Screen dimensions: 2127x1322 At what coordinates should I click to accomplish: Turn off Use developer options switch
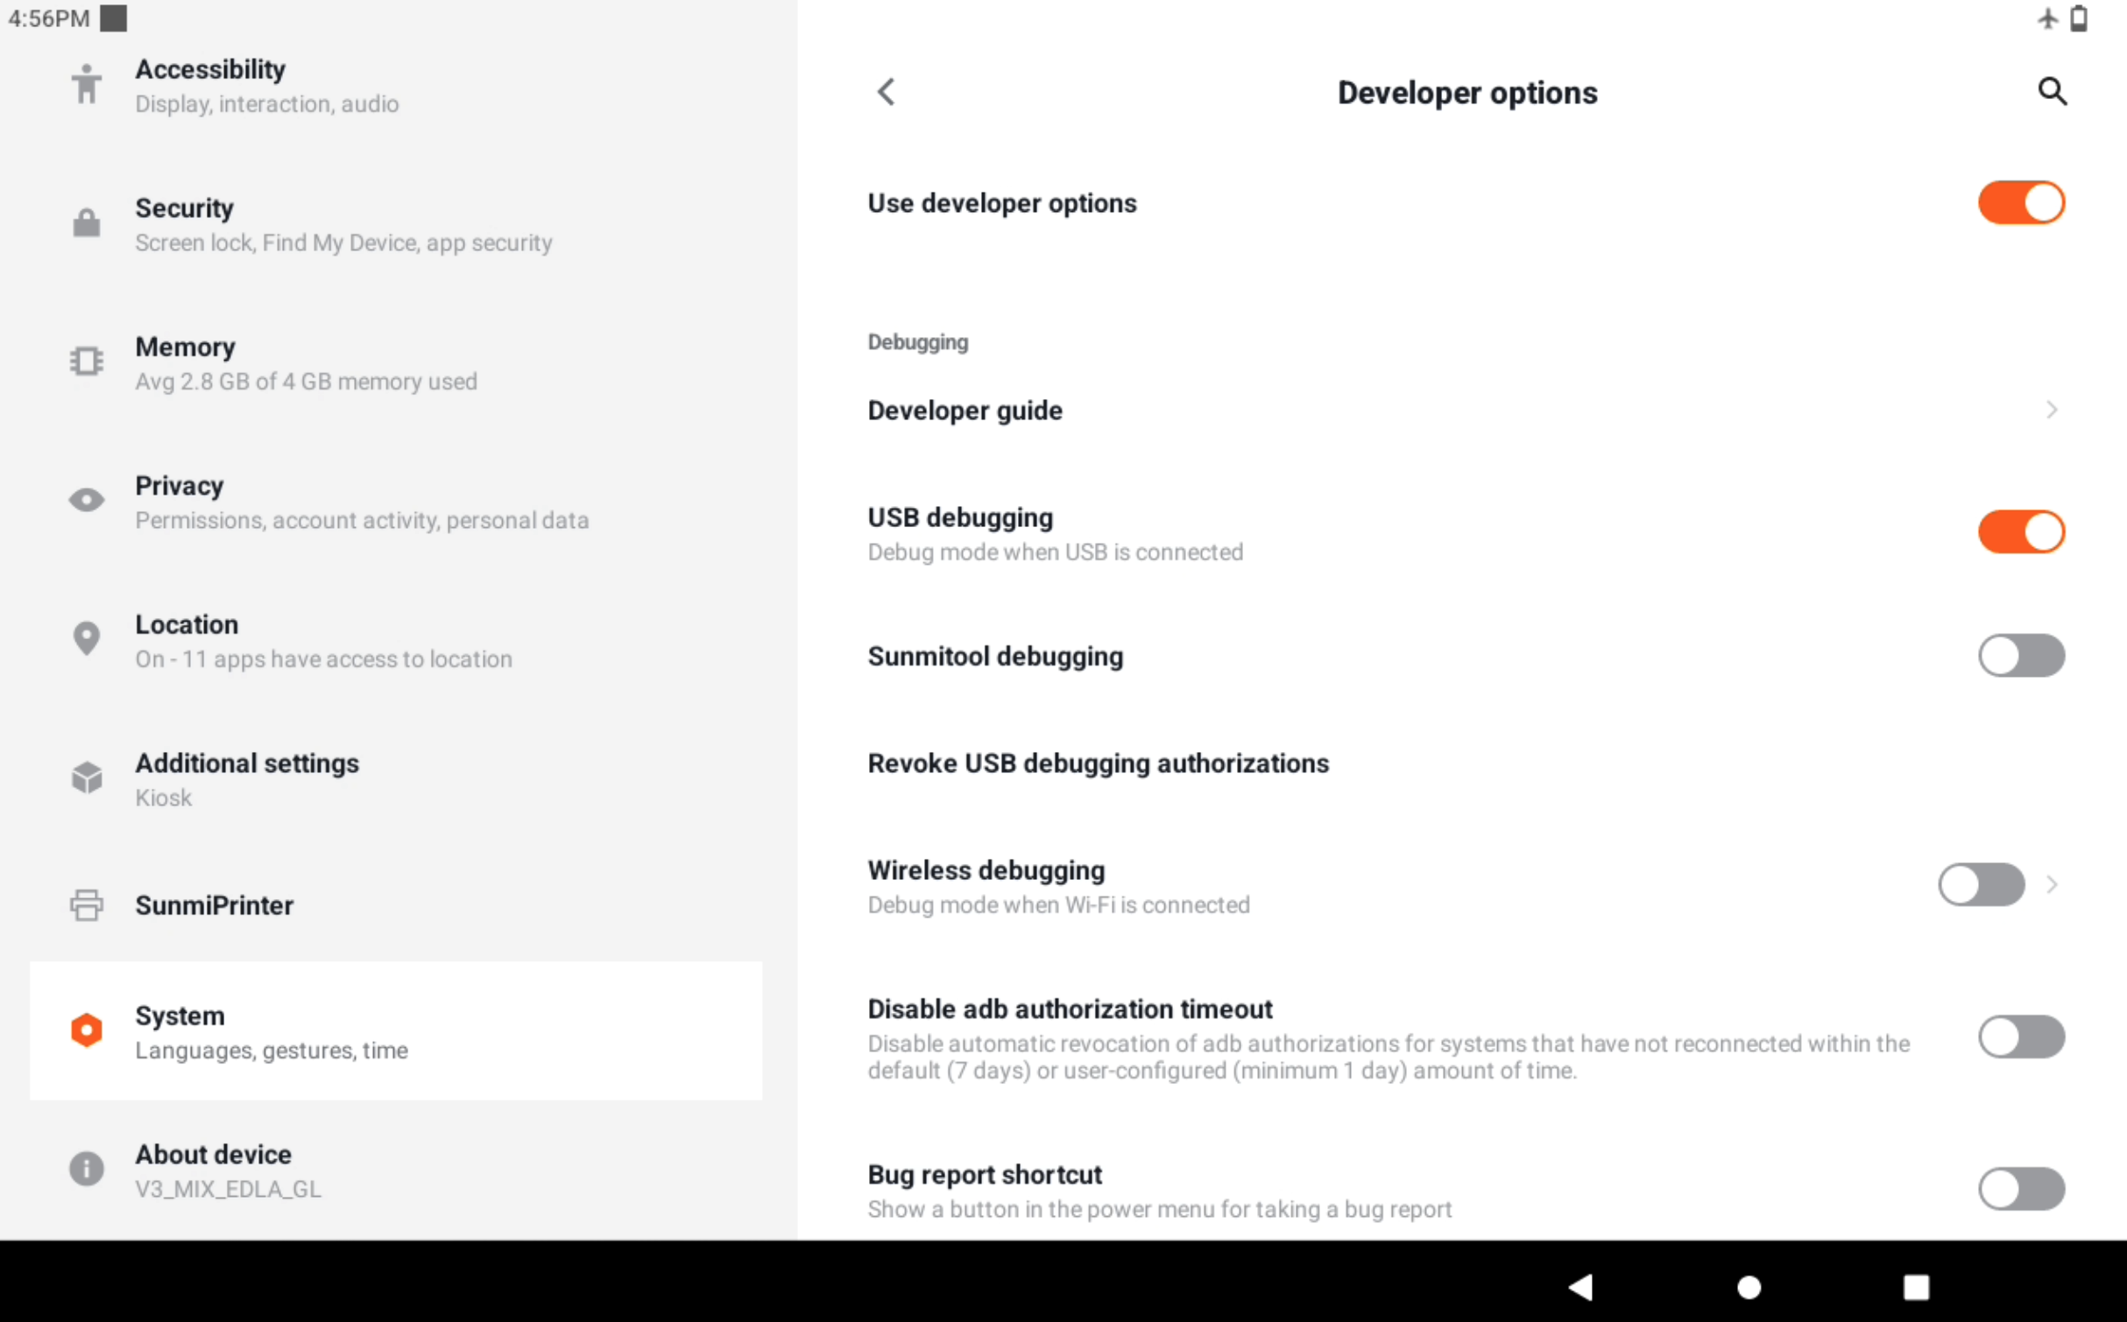point(2020,203)
